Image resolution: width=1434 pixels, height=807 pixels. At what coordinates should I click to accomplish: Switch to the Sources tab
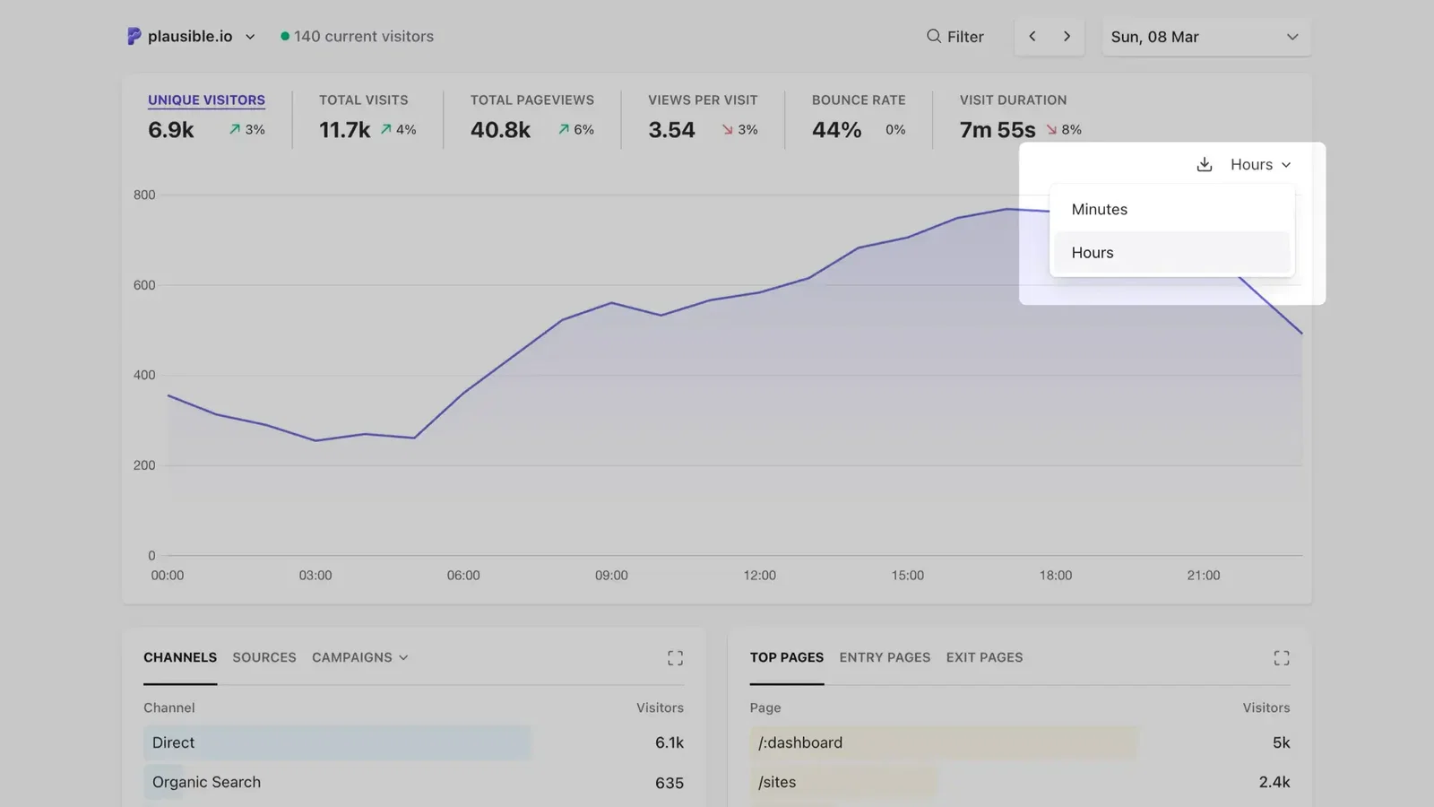[264, 657]
